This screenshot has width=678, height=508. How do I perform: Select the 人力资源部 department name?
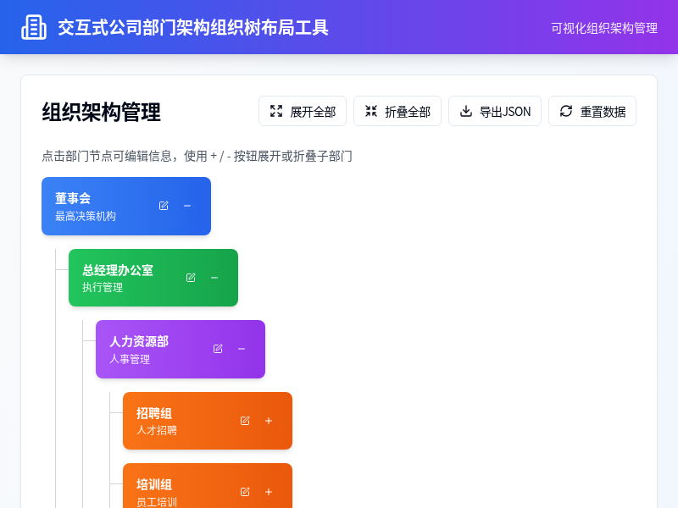tap(139, 341)
